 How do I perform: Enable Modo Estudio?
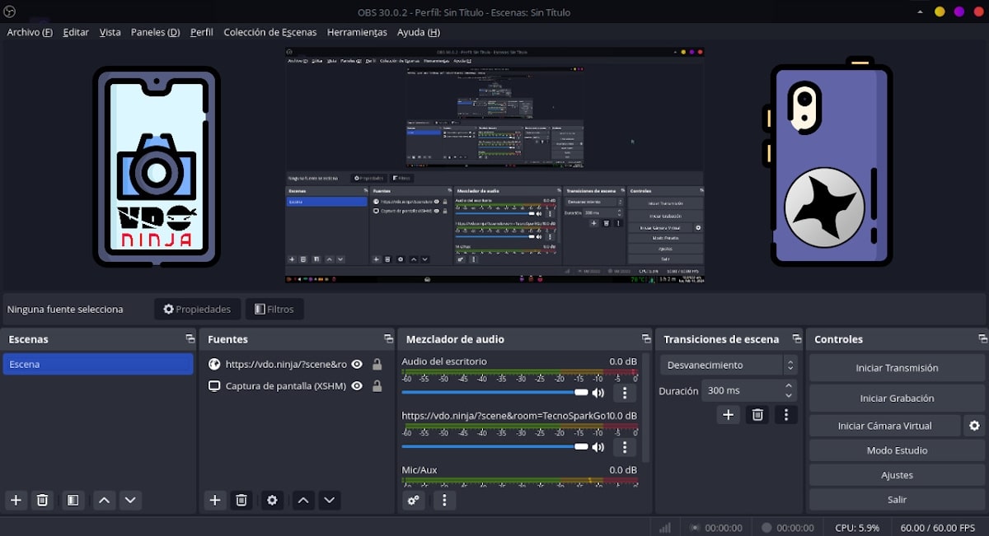(x=896, y=450)
